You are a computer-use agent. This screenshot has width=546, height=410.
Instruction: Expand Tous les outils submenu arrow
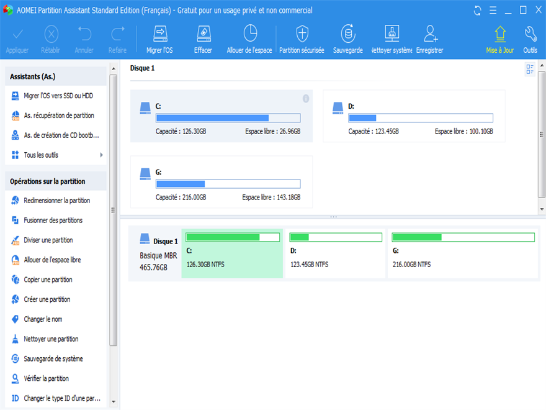101,155
